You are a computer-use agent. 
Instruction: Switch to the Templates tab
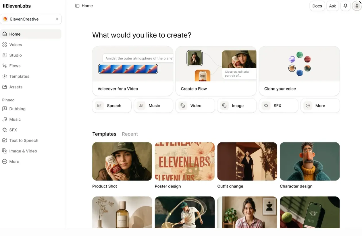point(104,134)
